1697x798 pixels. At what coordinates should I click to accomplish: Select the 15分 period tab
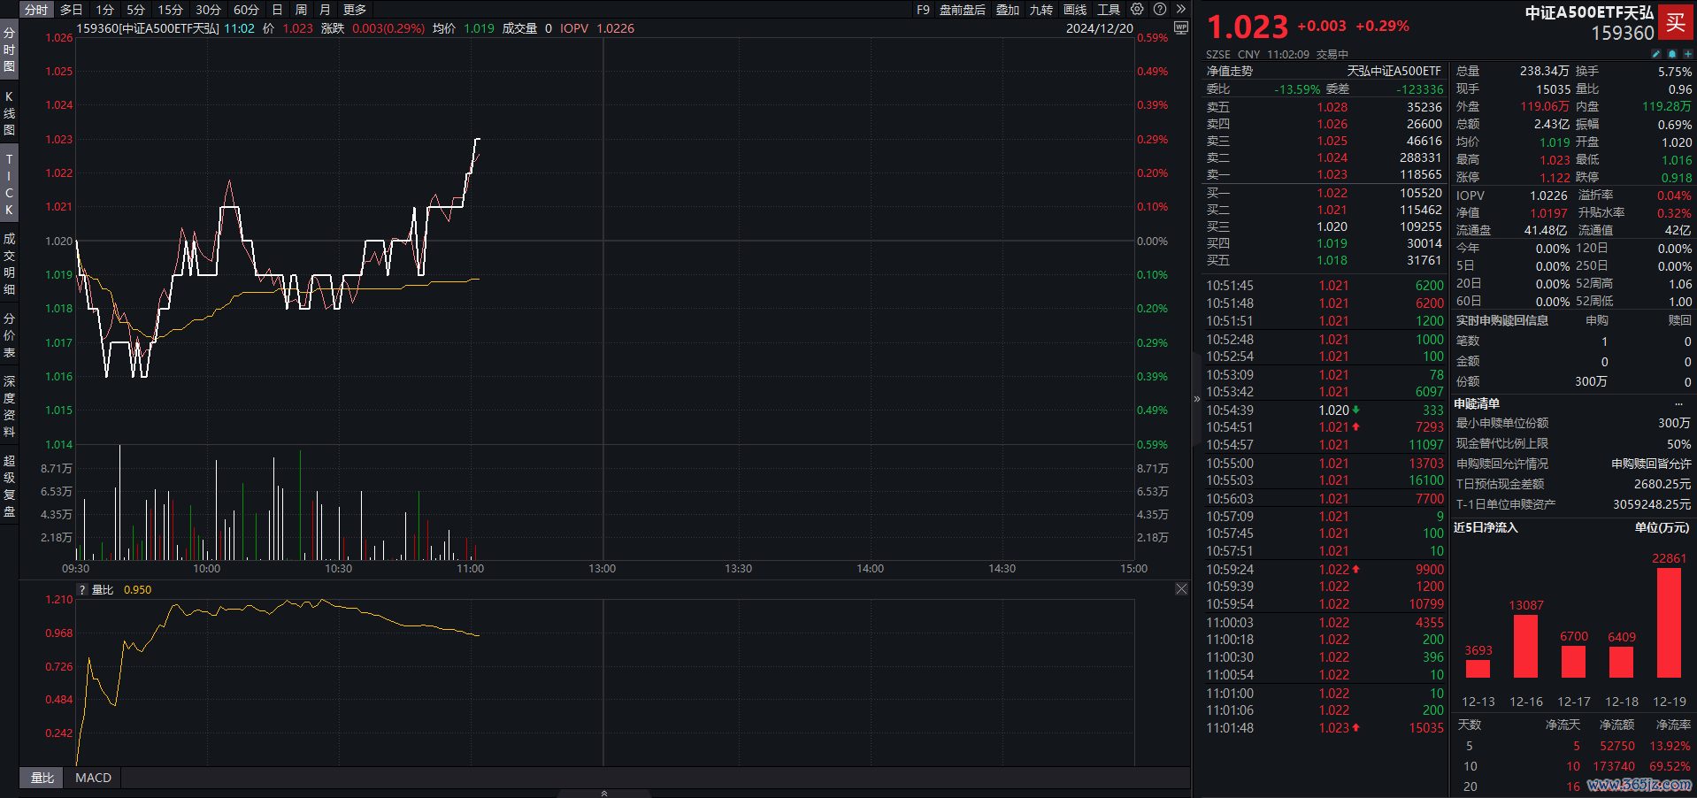pos(170,10)
